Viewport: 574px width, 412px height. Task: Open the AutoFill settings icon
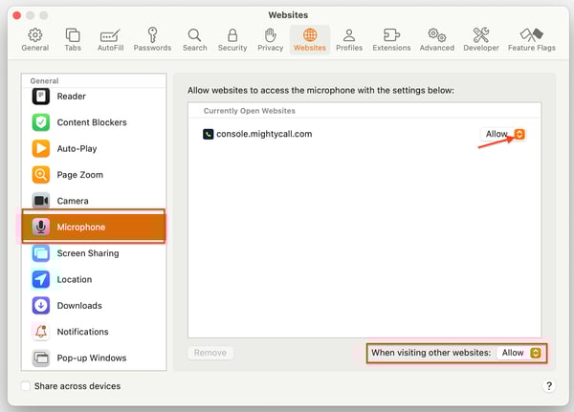[x=110, y=35]
